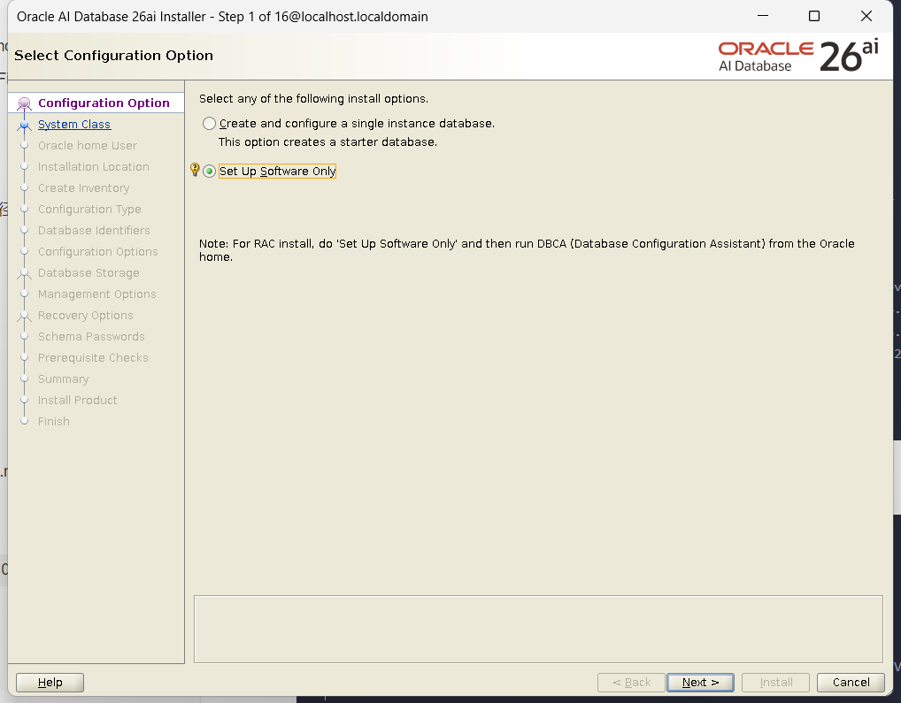Click the Configuration Options step
The image size is (901, 703).
97,251
